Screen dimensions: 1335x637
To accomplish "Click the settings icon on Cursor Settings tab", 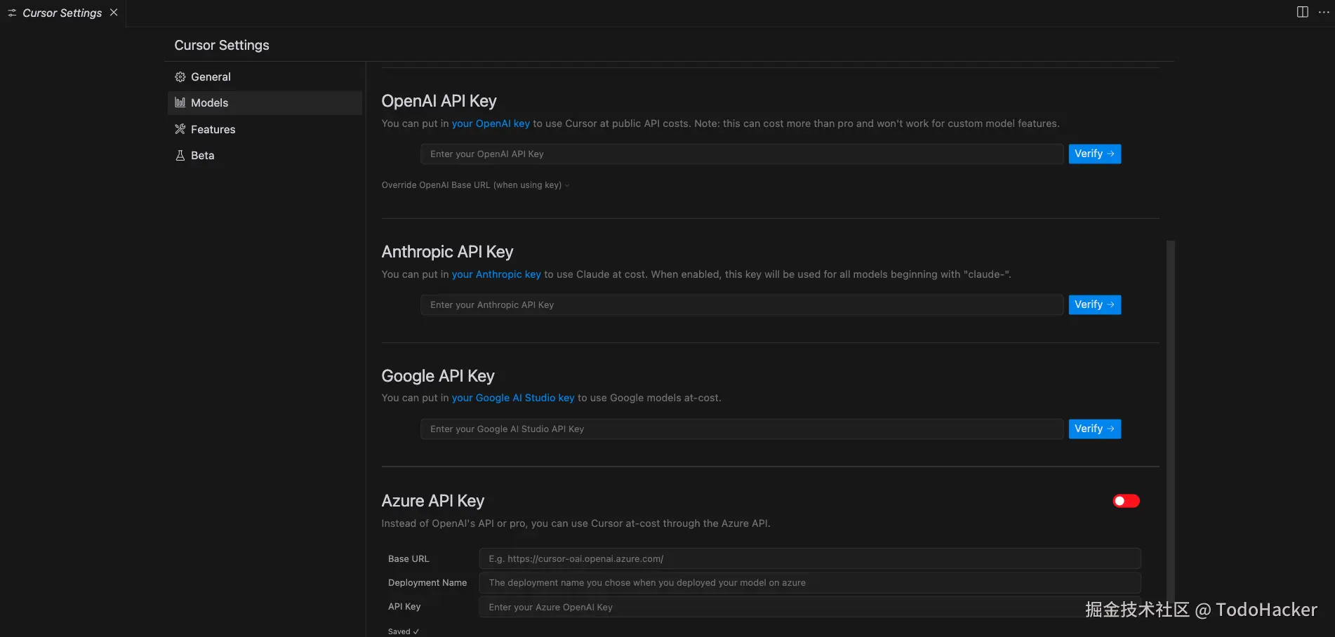I will coord(12,13).
